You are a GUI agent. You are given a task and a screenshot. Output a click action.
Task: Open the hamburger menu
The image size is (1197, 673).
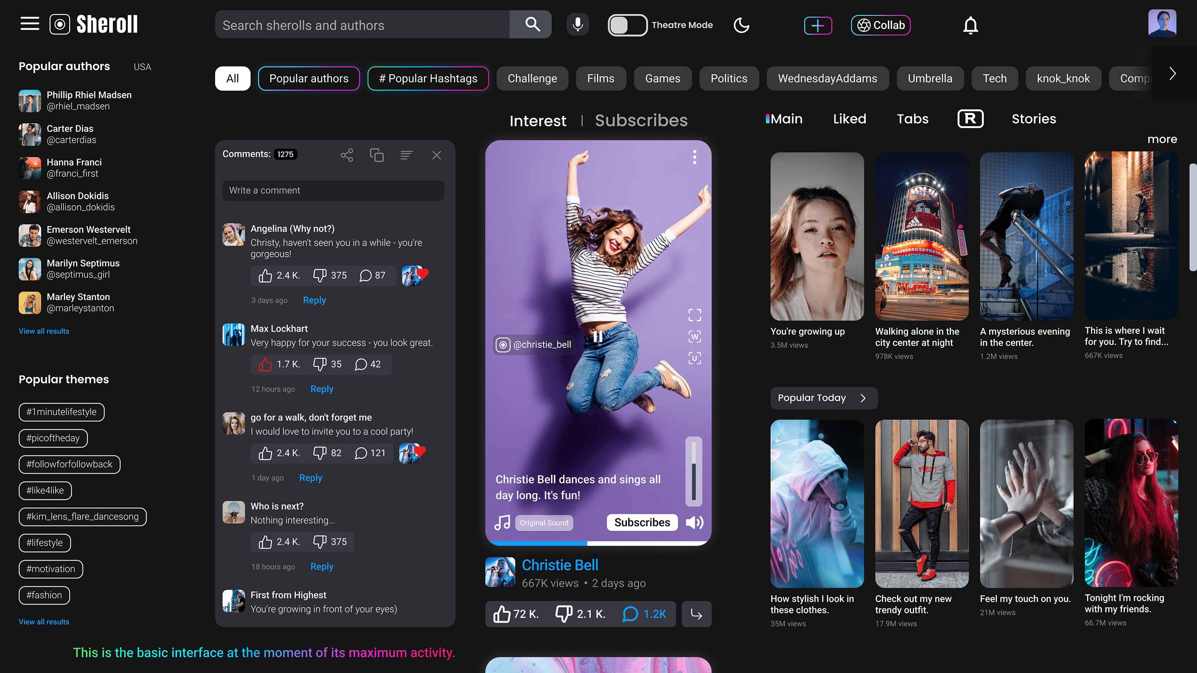point(30,24)
